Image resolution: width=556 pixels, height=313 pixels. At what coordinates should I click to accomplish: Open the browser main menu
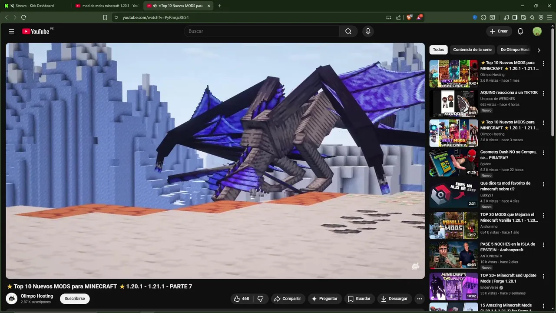(x=549, y=17)
